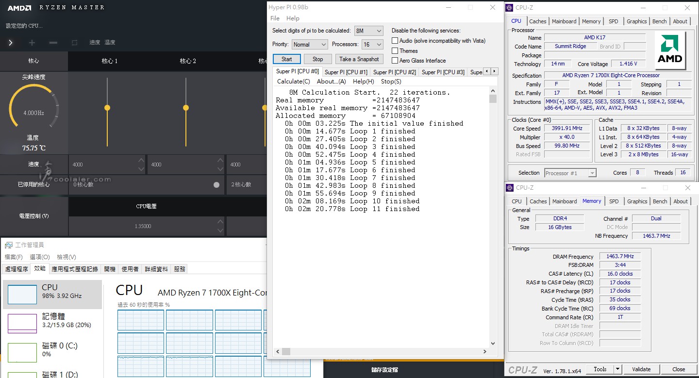Open About...(A) menu in Super PI

[x=332, y=82]
